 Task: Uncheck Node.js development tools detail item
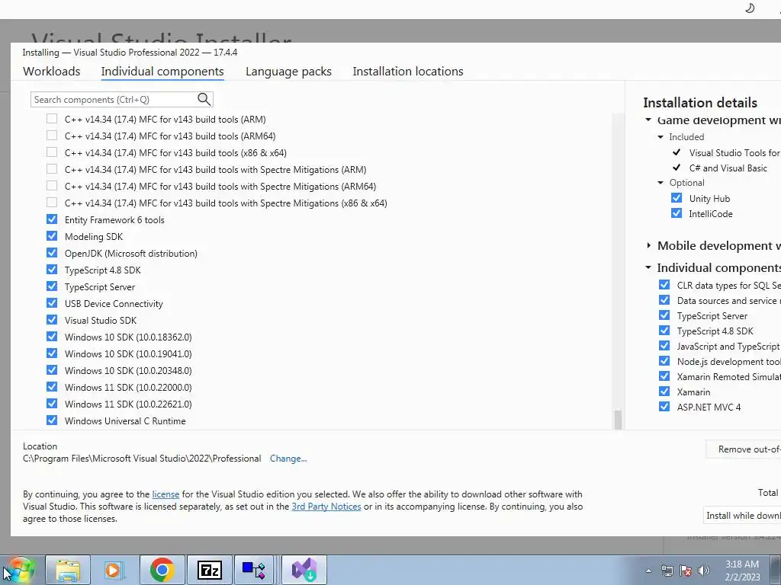coord(664,361)
